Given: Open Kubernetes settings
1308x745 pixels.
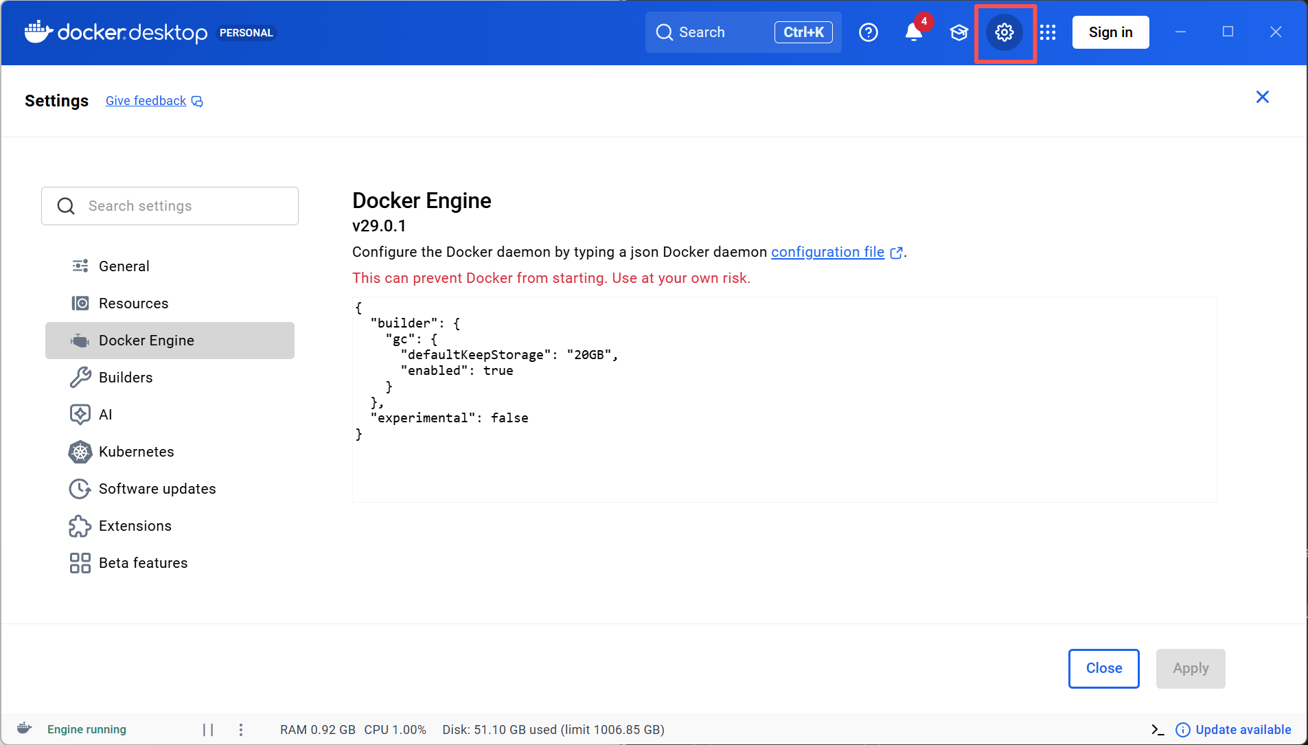Looking at the screenshot, I should [170, 451].
